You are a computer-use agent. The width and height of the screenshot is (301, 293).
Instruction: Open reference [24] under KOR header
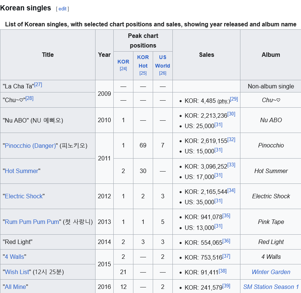123,69
